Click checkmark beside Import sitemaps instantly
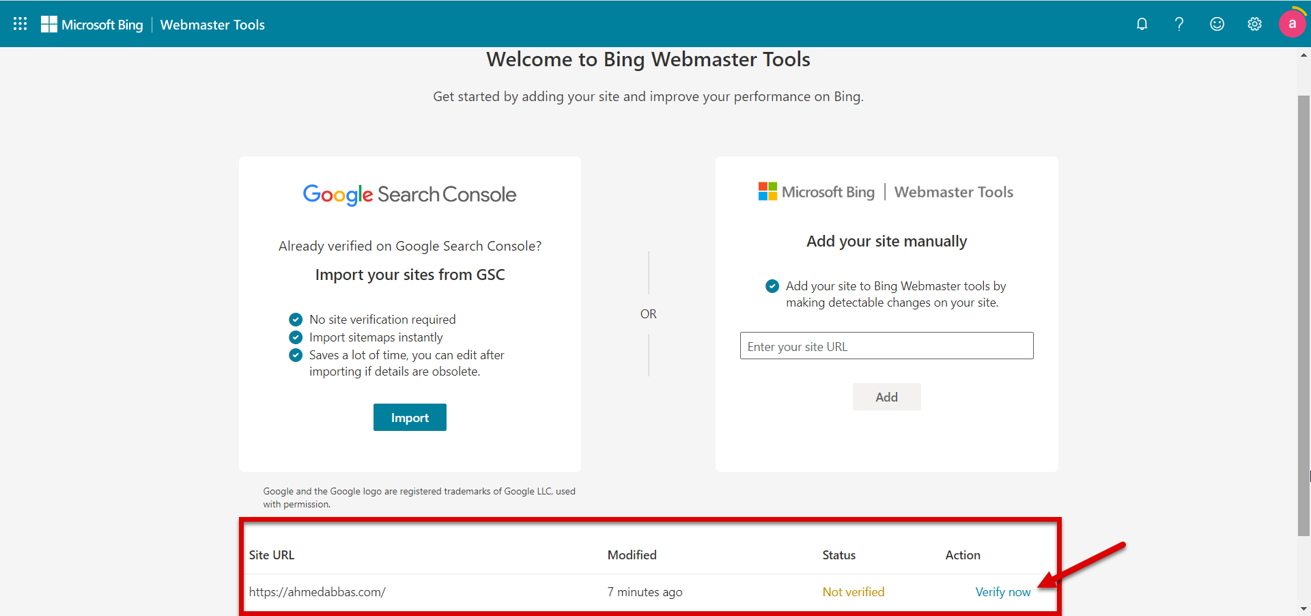1311x616 pixels. [x=296, y=337]
